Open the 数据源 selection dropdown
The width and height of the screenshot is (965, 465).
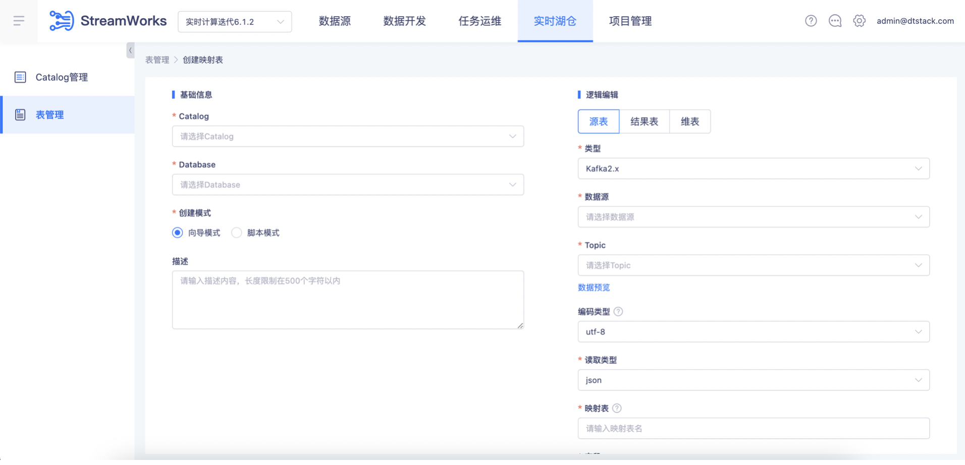(x=754, y=217)
